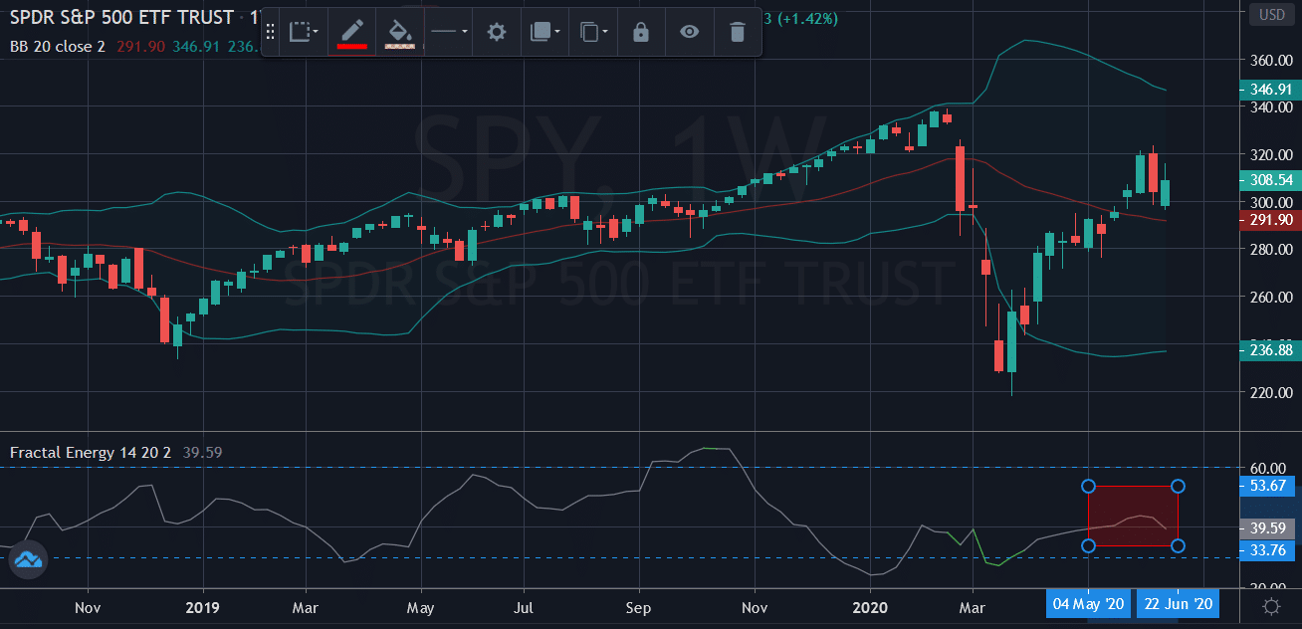1302x629 pixels.
Task: Toggle drawing visibility eye icon
Action: coord(689,32)
